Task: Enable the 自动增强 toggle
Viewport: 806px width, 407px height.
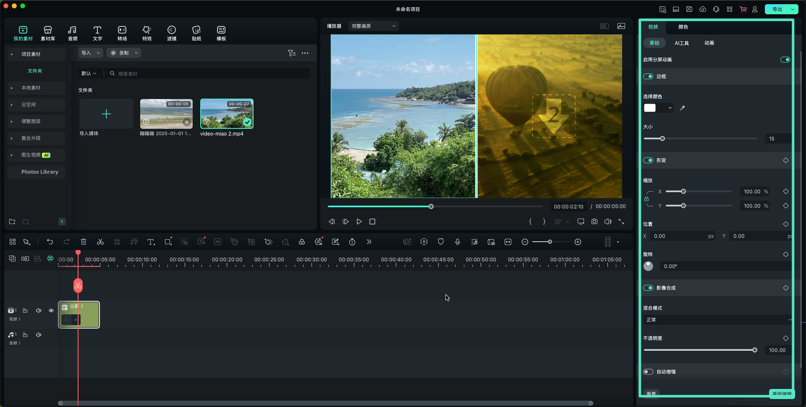Action: click(648, 372)
